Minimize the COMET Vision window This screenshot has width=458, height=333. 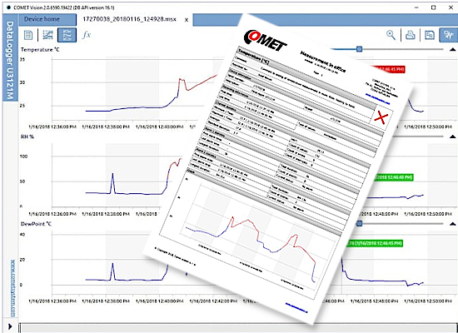(416, 7)
